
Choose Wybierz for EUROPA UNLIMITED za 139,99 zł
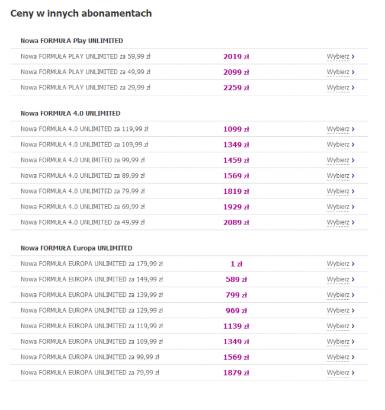point(341,295)
